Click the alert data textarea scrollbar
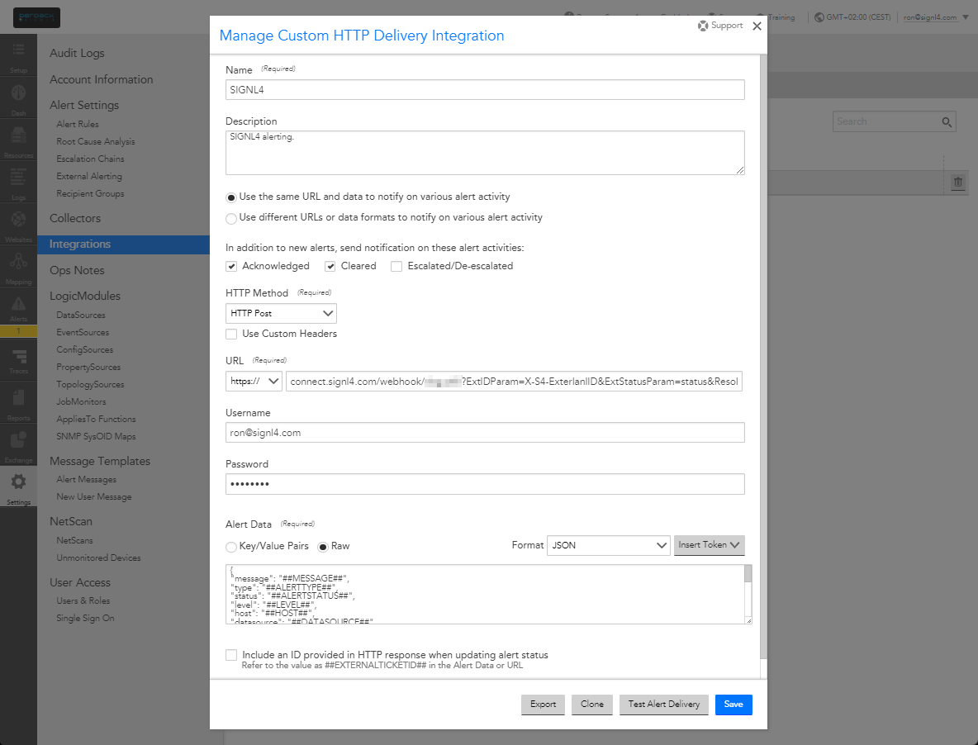This screenshot has height=745, width=978. coord(748,573)
